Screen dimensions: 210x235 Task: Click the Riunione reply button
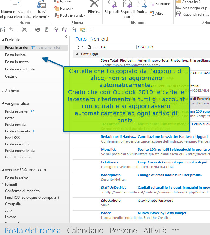tap(160, 4)
